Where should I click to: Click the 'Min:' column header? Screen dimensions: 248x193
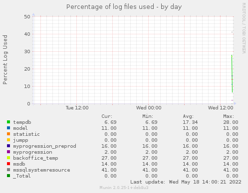point(148,116)
